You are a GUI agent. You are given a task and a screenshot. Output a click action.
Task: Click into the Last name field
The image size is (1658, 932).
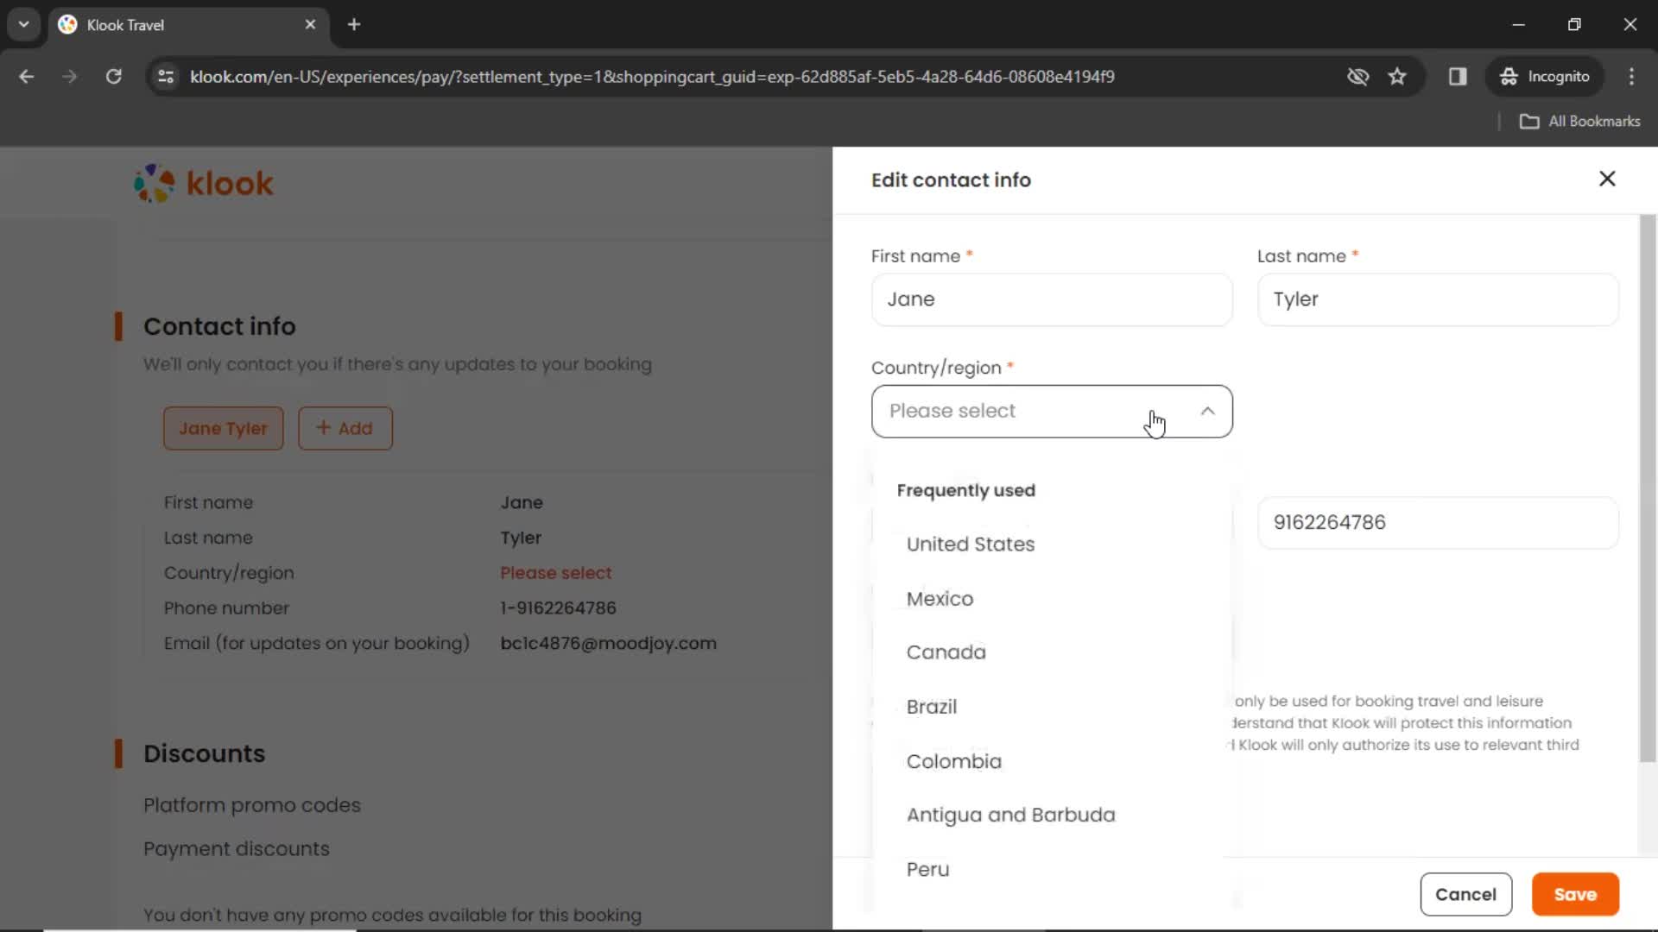coord(1438,299)
